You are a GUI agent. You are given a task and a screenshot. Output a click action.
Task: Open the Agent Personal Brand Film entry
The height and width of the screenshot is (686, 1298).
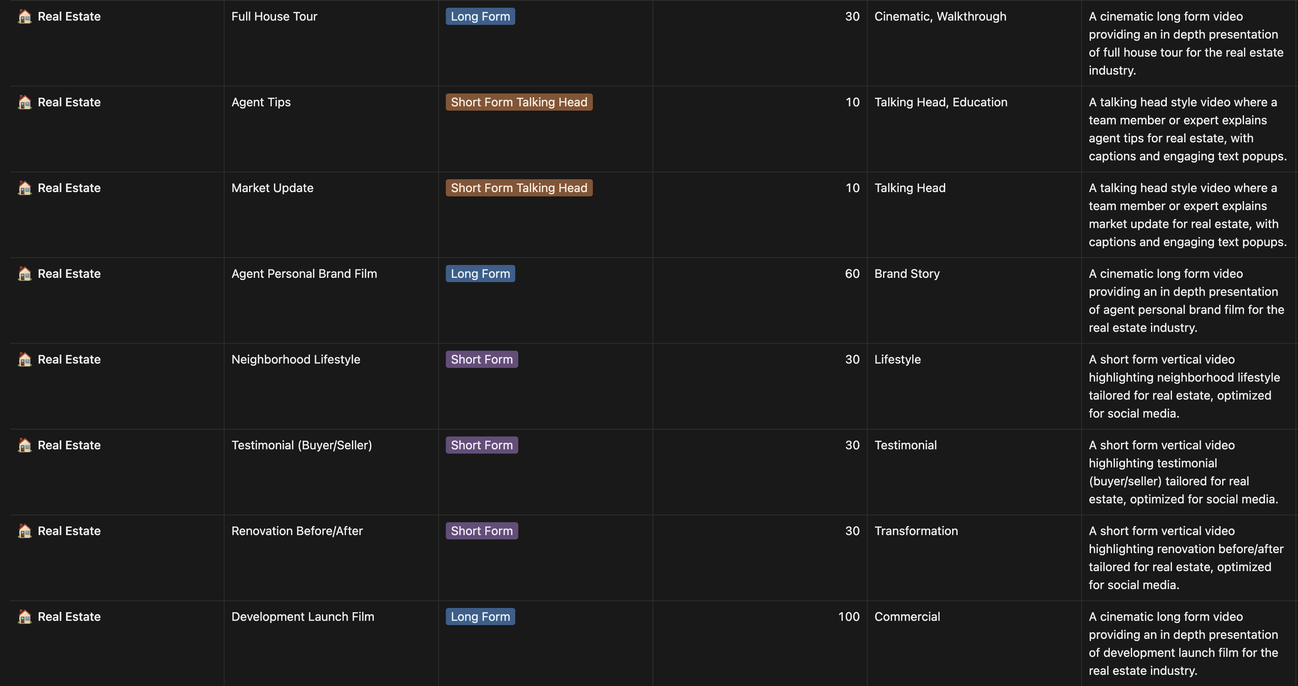(304, 274)
